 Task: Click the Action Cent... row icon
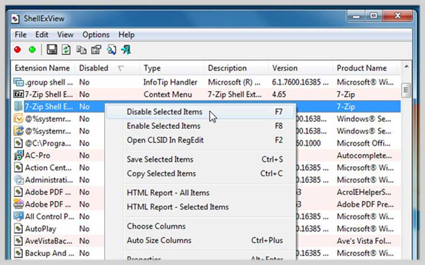pos(19,167)
